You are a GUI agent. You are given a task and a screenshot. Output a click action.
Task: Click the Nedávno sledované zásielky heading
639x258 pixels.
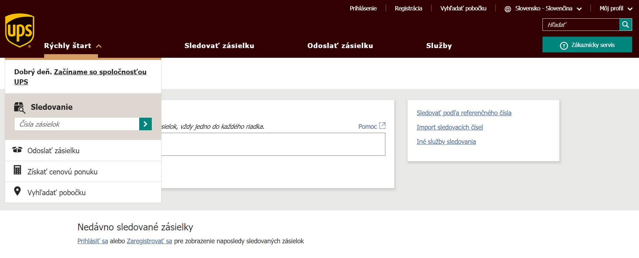coord(135,227)
